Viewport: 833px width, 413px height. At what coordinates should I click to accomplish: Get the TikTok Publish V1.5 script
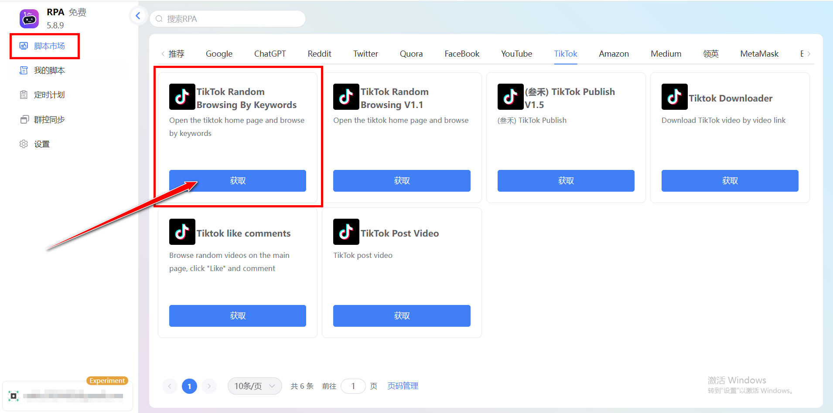[566, 181]
